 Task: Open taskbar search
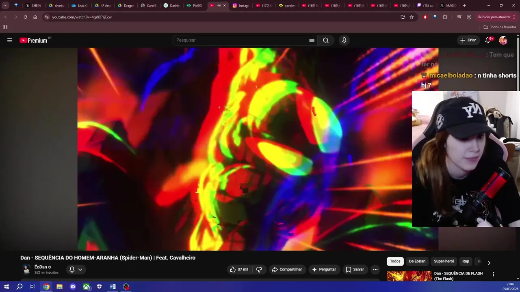19,287
